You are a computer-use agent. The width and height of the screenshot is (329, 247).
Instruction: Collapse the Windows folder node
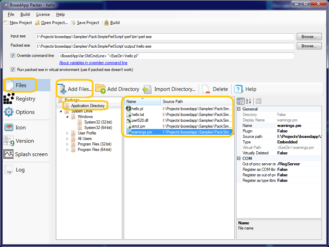pyautogui.click(x=67, y=116)
